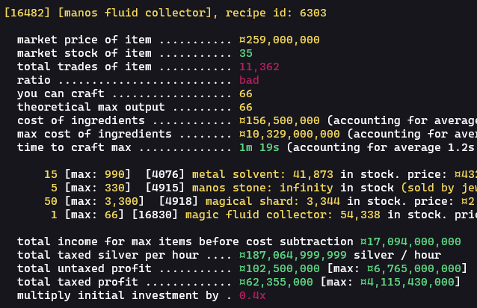
Task: Click ingredient id [4918]
Action: coord(178,201)
